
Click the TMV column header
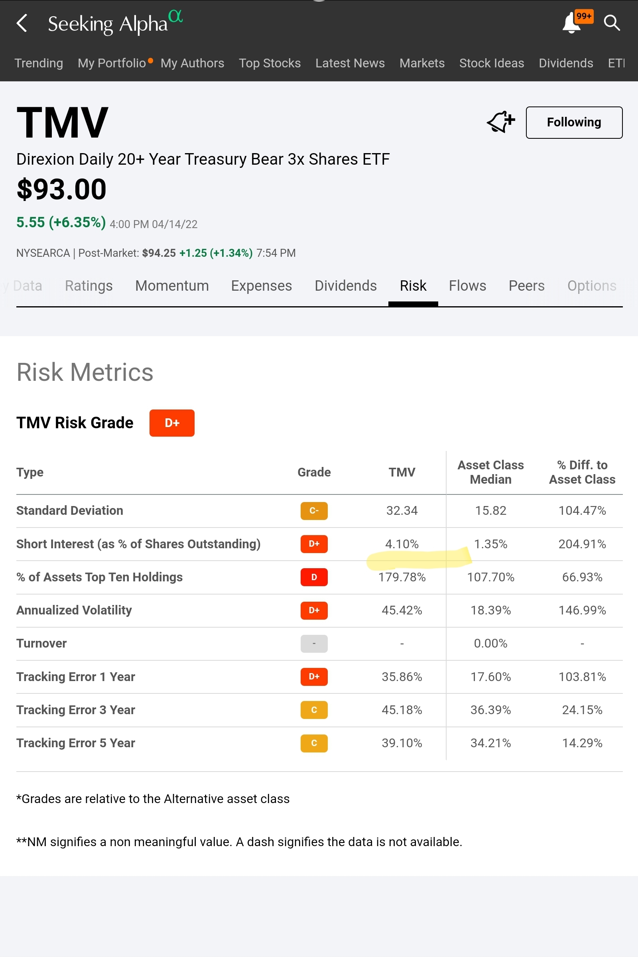tap(402, 473)
